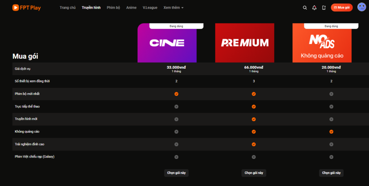Image resolution: width=369 pixels, height=186 pixels.
Task: Click the Premium 'Trực tiếp thể thao' checkmark
Action: pos(254,106)
